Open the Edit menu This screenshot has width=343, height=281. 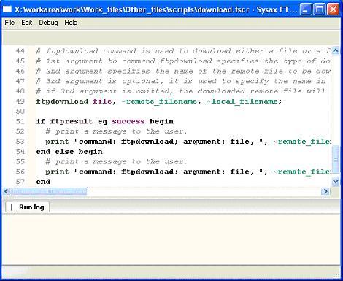tap(26, 23)
